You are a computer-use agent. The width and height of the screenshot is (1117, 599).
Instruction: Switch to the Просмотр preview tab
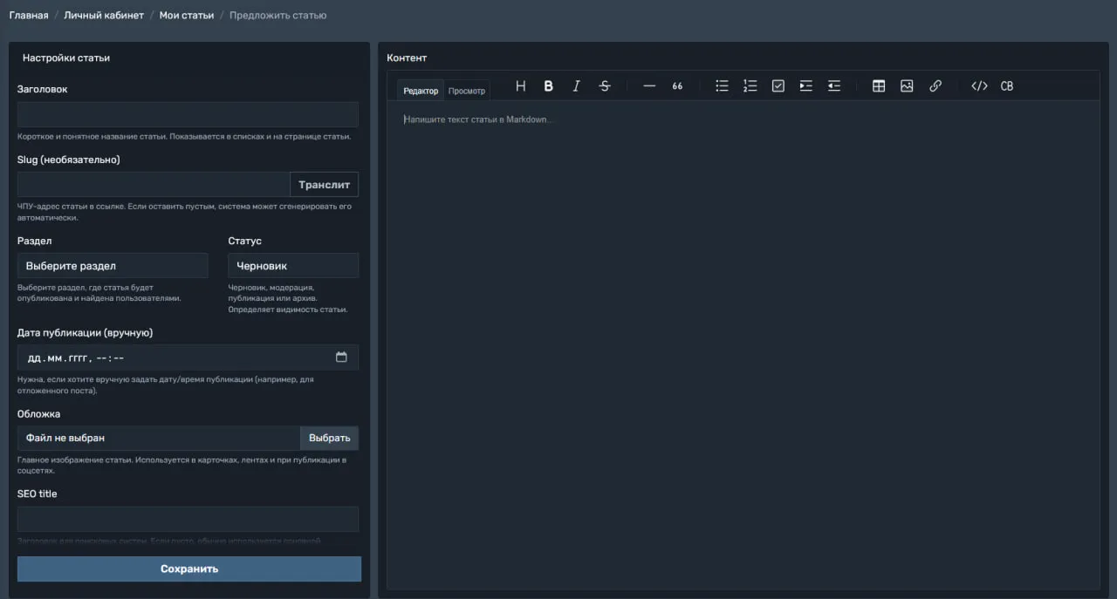point(467,91)
